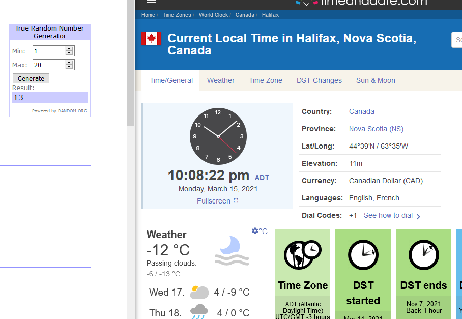Click the RANDOM.ORG link

coord(72,111)
